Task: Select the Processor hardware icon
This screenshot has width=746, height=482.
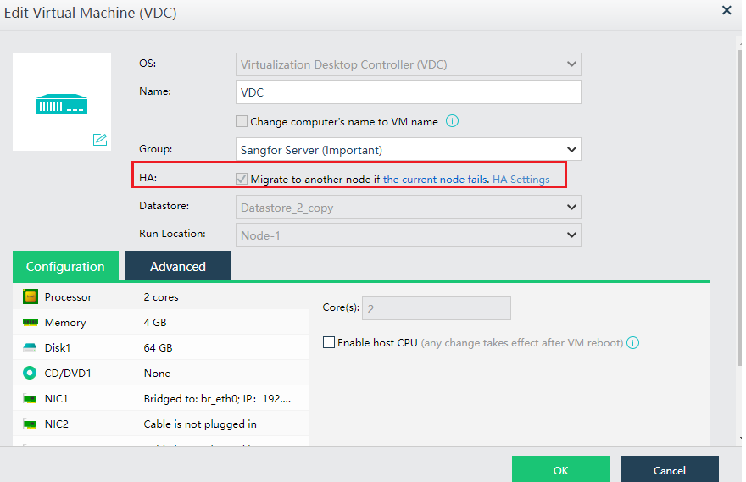Action: coord(31,297)
